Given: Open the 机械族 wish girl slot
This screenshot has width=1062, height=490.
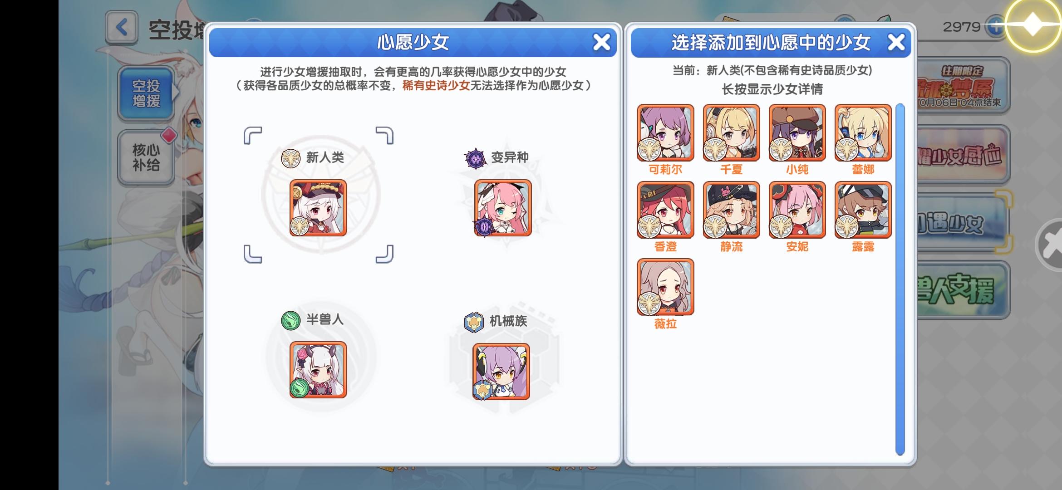Looking at the screenshot, I should [501, 372].
